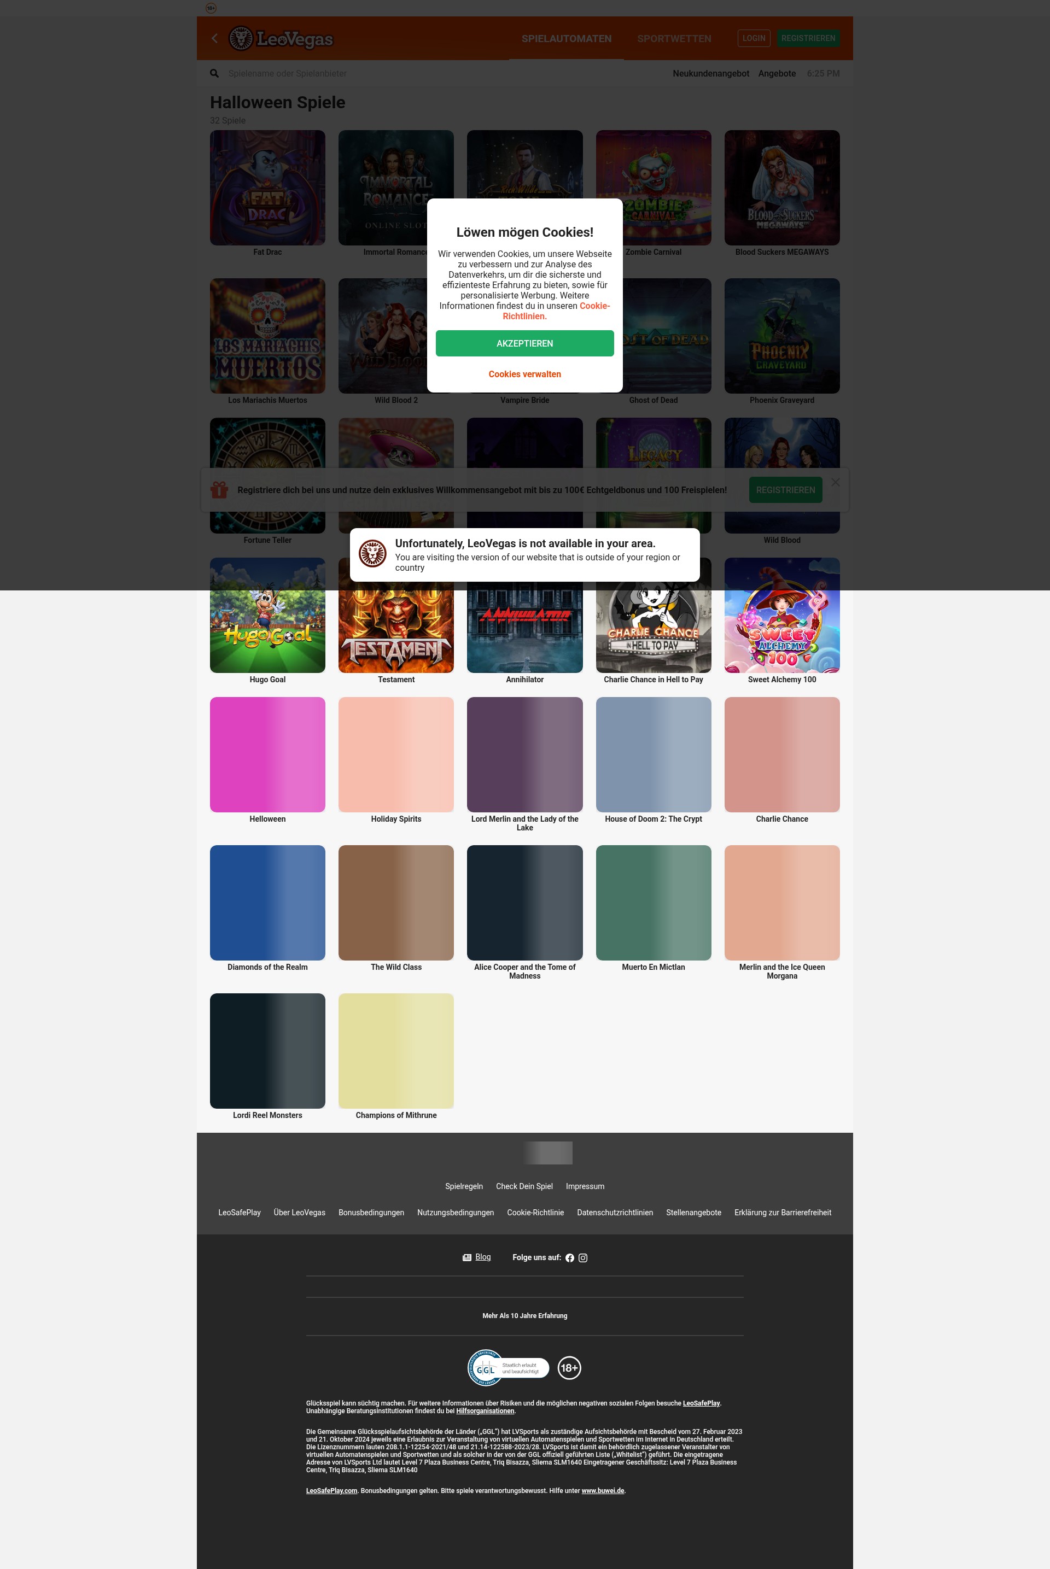The image size is (1050, 1569).
Task: Click the Fortune Teller game title
Action: (x=268, y=540)
